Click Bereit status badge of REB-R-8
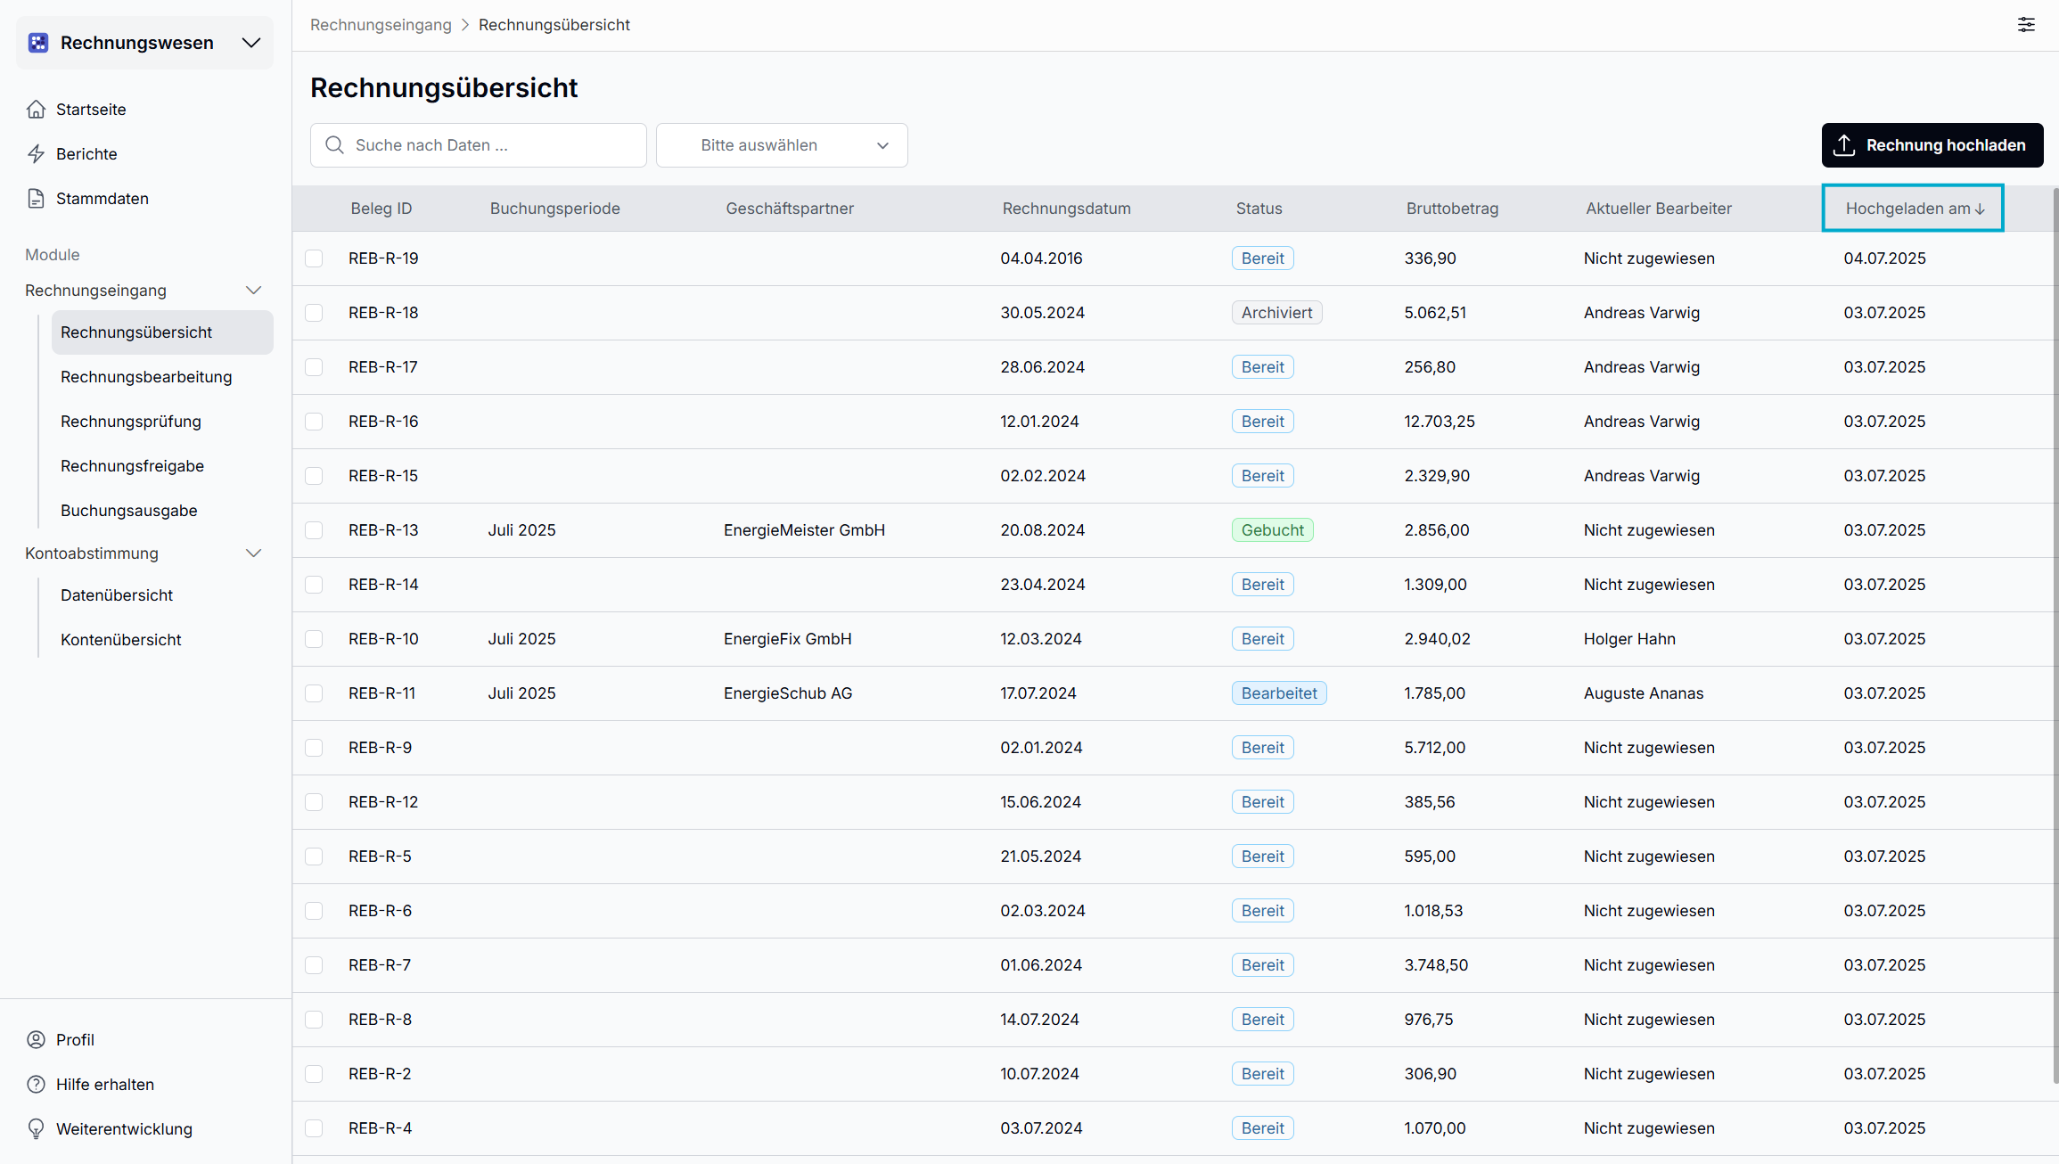Viewport: 2059px width, 1164px height. click(x=1263, y=1020)
